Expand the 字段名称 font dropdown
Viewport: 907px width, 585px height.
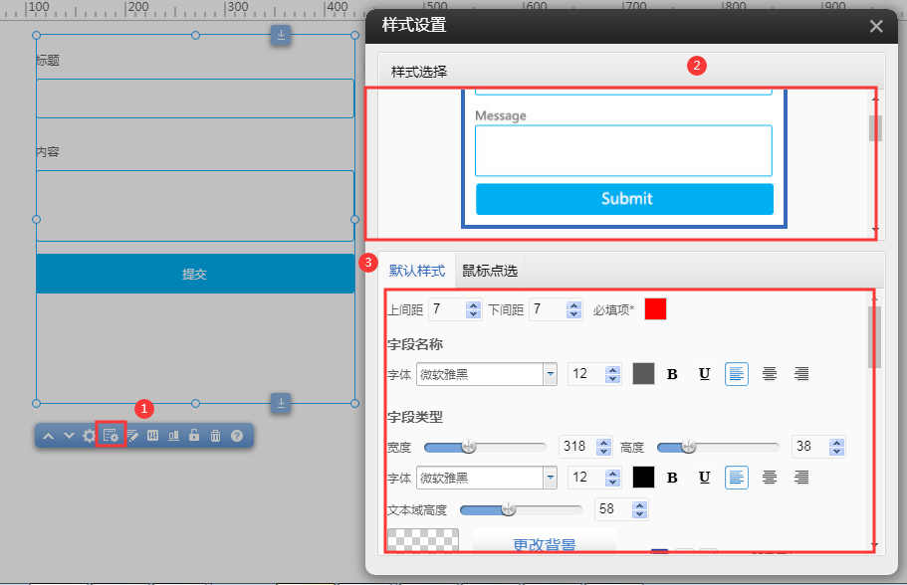click(x=550, y=374)
